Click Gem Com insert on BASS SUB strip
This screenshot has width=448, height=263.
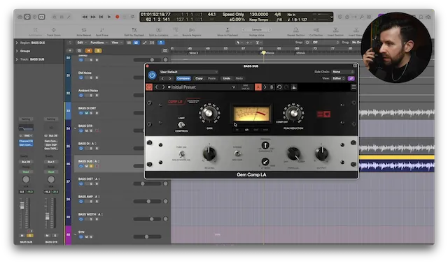[x=26, y=144]
